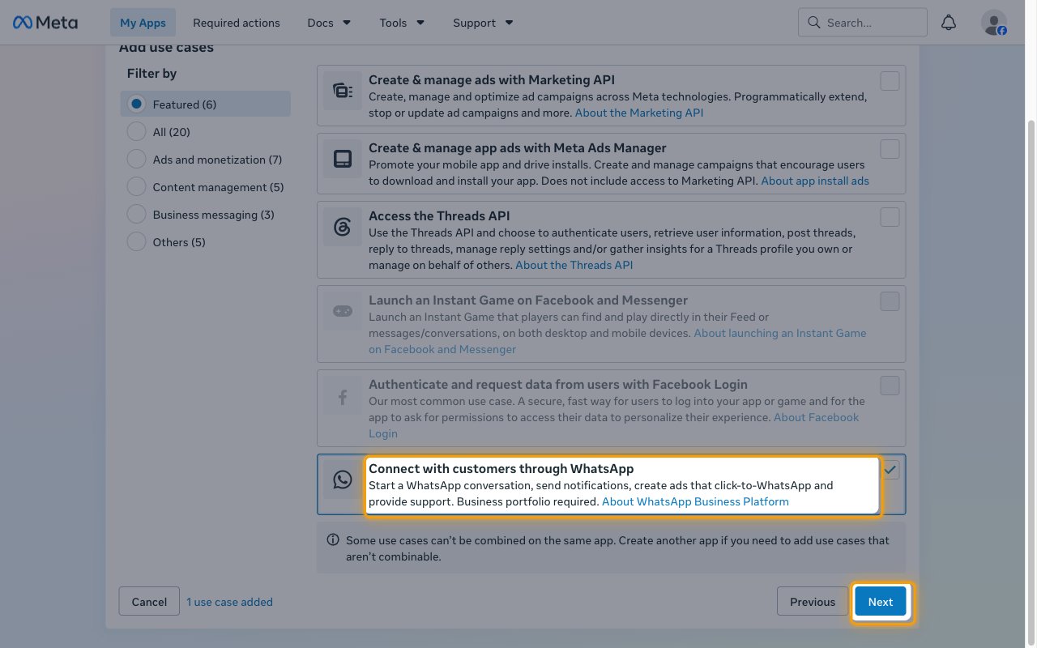Select the Others (5) filter
This screenshot has height=648, width=1037.
click(x=205, y=242)
